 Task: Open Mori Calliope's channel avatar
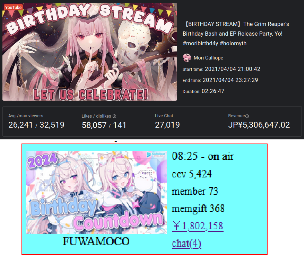click(x=187, y=58)
